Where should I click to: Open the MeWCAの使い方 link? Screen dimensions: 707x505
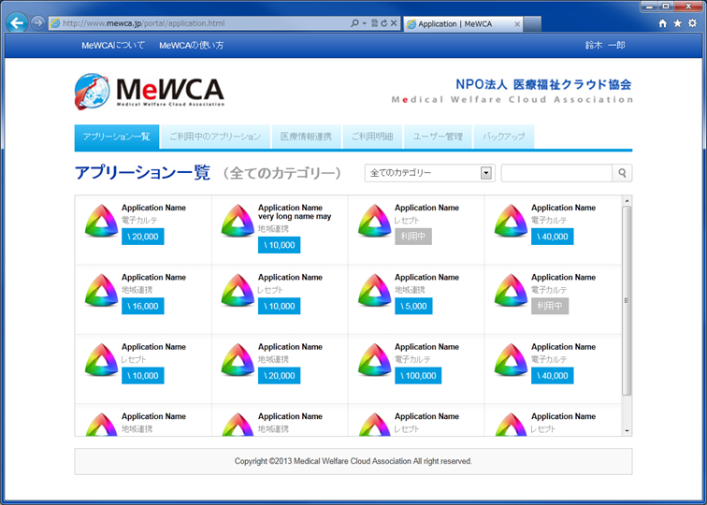point(192,45)
